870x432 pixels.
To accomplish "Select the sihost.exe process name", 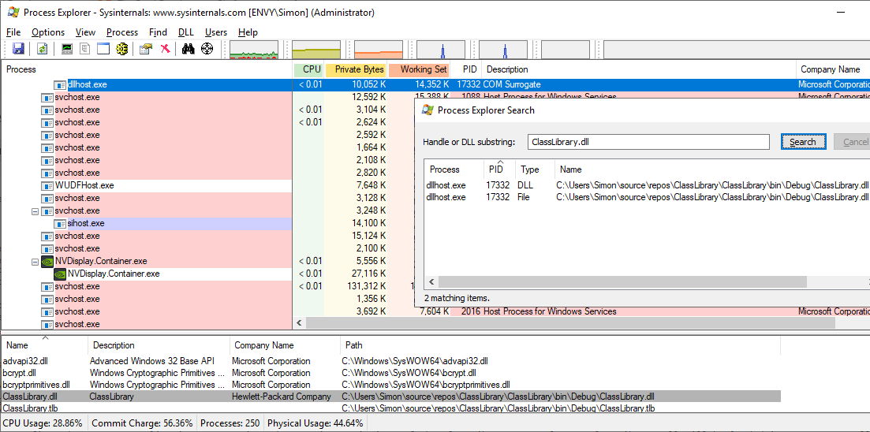I will point(85,223).
